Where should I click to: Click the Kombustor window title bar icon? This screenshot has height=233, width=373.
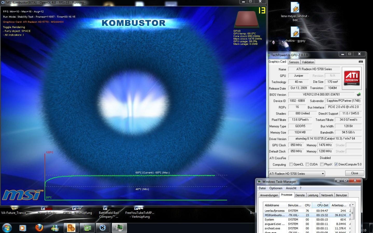pyautogui.click(x=3, y=2)
